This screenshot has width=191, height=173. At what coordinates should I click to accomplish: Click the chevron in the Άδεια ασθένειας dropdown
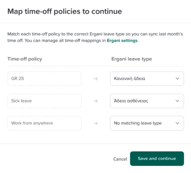tap(177, 101)
